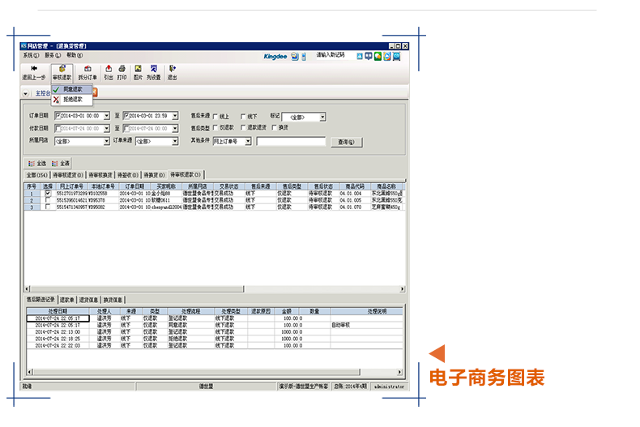The image size is (640, 427).
Task: Switch to the 待审核退货 tab
Action: coord(66,174)
